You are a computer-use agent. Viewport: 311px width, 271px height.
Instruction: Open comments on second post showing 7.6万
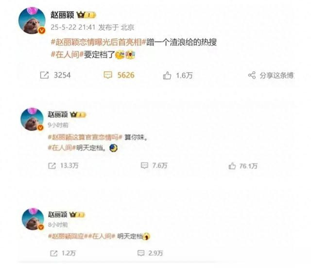(x=144, y=166)
